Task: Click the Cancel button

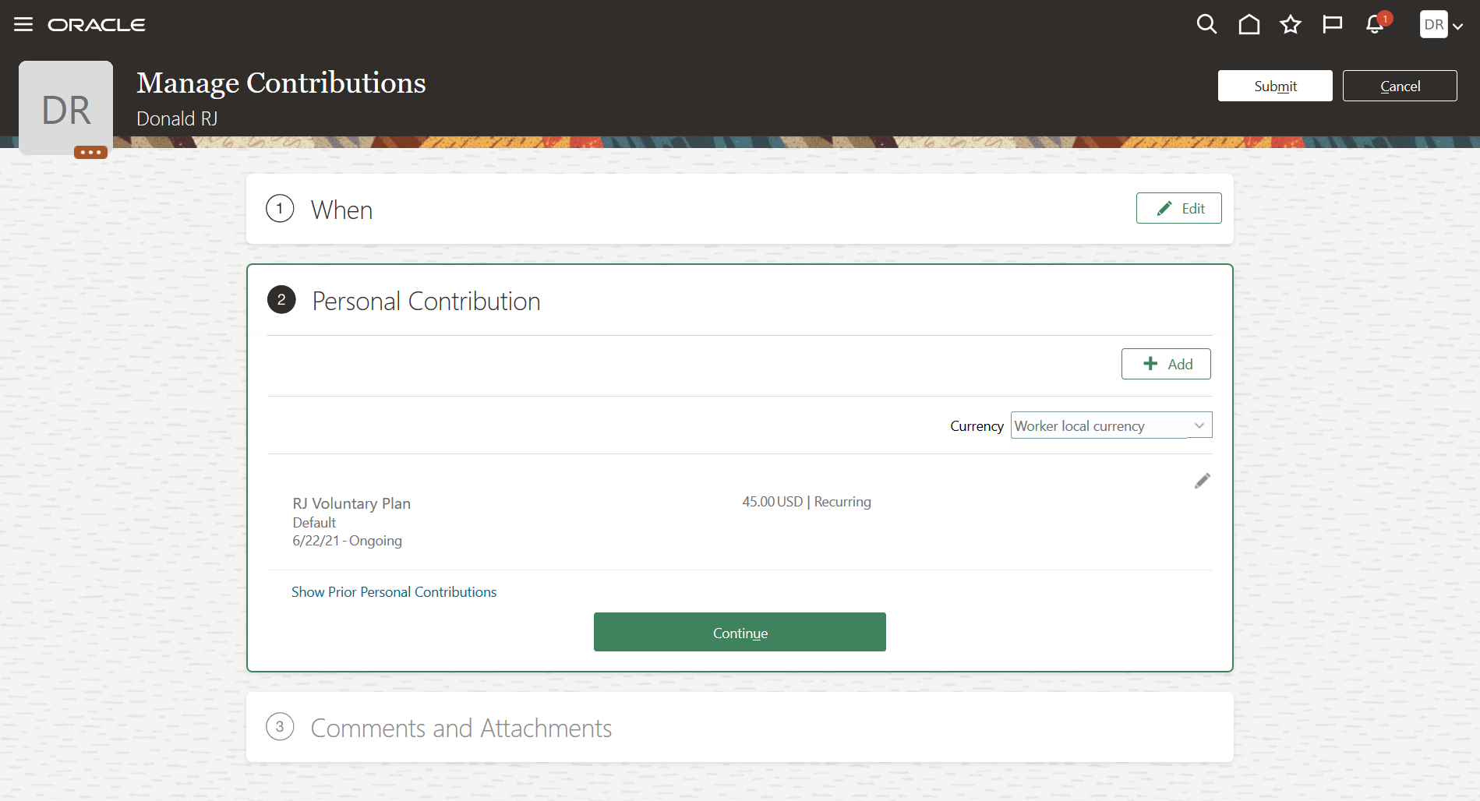Action: pos(1400,86)
